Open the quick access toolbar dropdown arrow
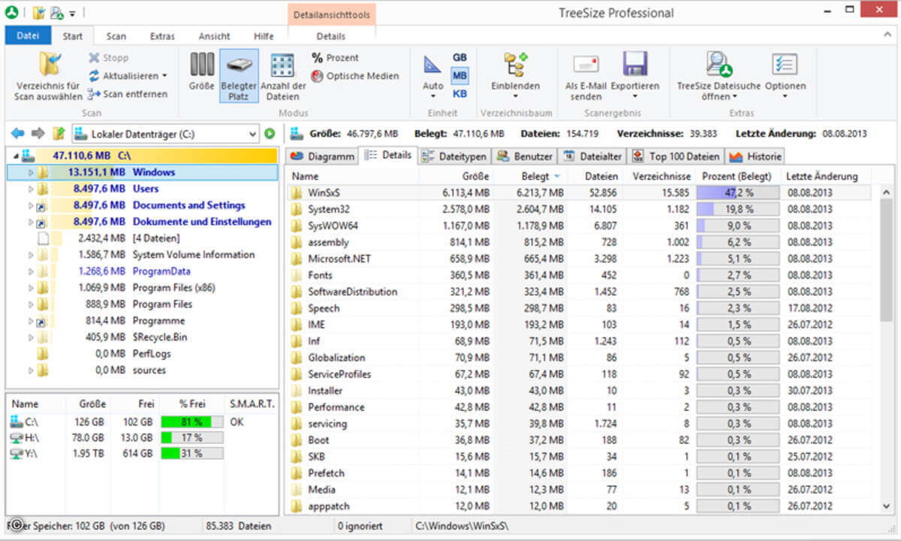This screenshot has width=901, height=541. pyautogui.click(x=72, y=13)
